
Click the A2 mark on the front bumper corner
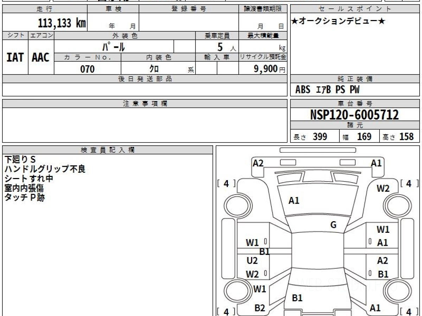pos(258,163)
